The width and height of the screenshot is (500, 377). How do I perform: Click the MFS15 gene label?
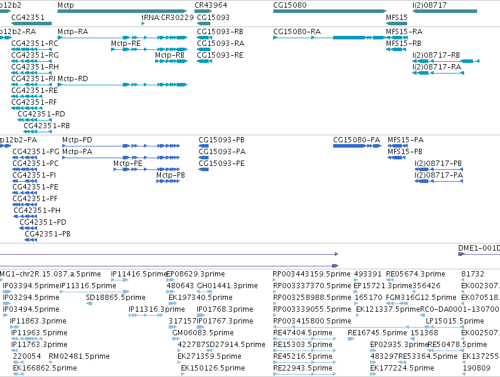point(397,17)
